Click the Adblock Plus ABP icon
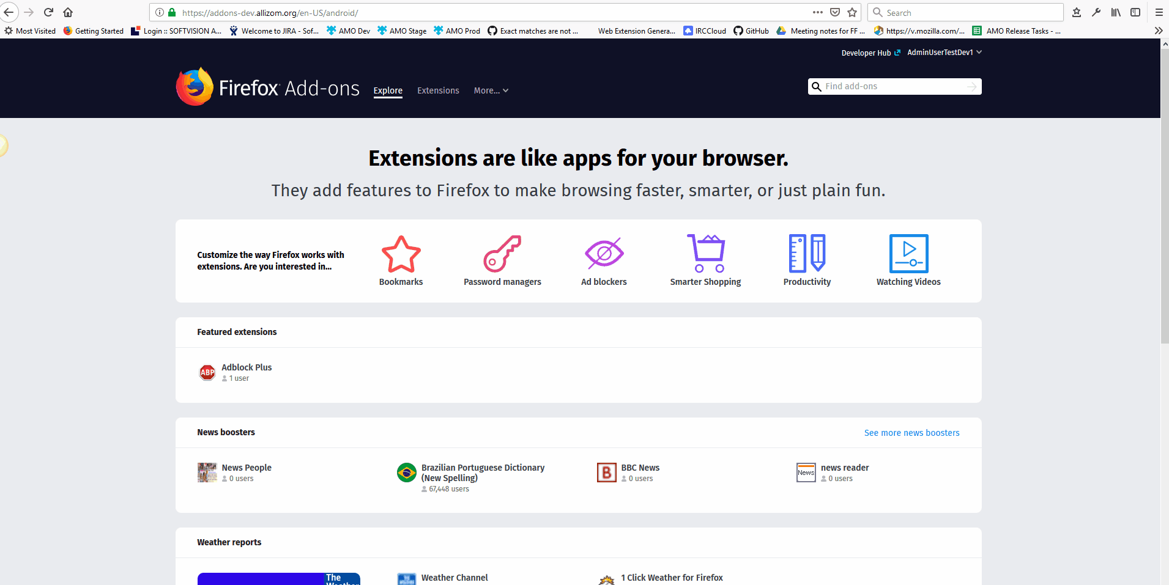Screen dimensions: 1169x585 pos(207,372)
